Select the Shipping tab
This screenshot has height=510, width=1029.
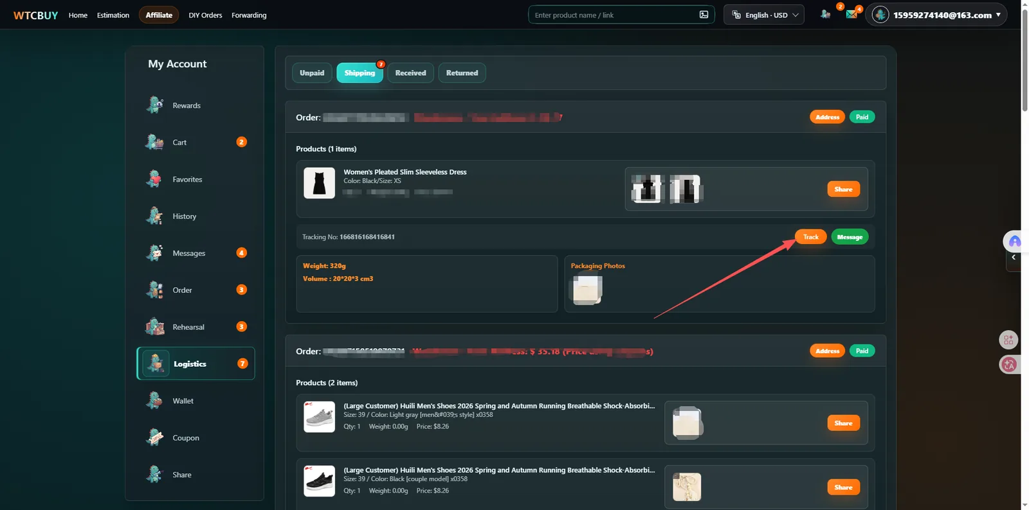coord(360,73)
